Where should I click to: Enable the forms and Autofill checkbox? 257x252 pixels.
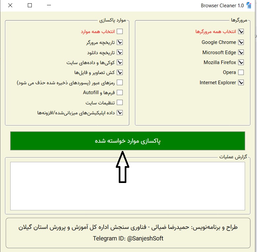coord(120,92)
